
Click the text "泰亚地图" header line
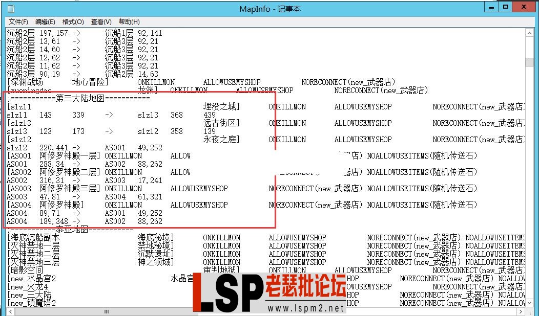(72, 230)
